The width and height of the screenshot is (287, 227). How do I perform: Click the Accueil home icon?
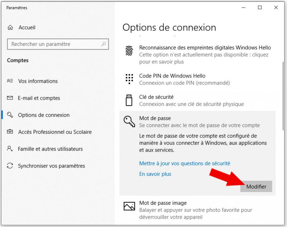click(x=11, y=28)
